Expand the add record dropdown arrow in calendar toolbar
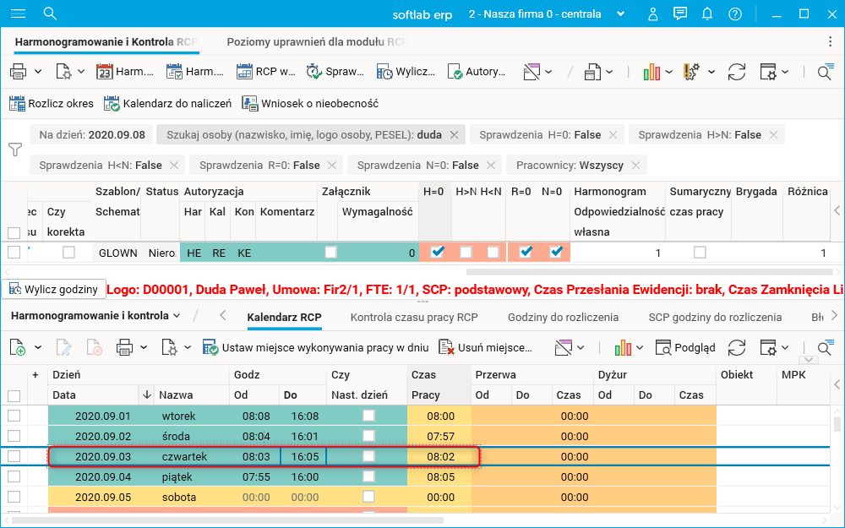The height and width of the screenshot is (528, 845). click(38, 347)
